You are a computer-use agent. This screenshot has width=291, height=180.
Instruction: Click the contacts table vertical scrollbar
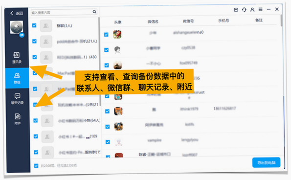(282, 21)
